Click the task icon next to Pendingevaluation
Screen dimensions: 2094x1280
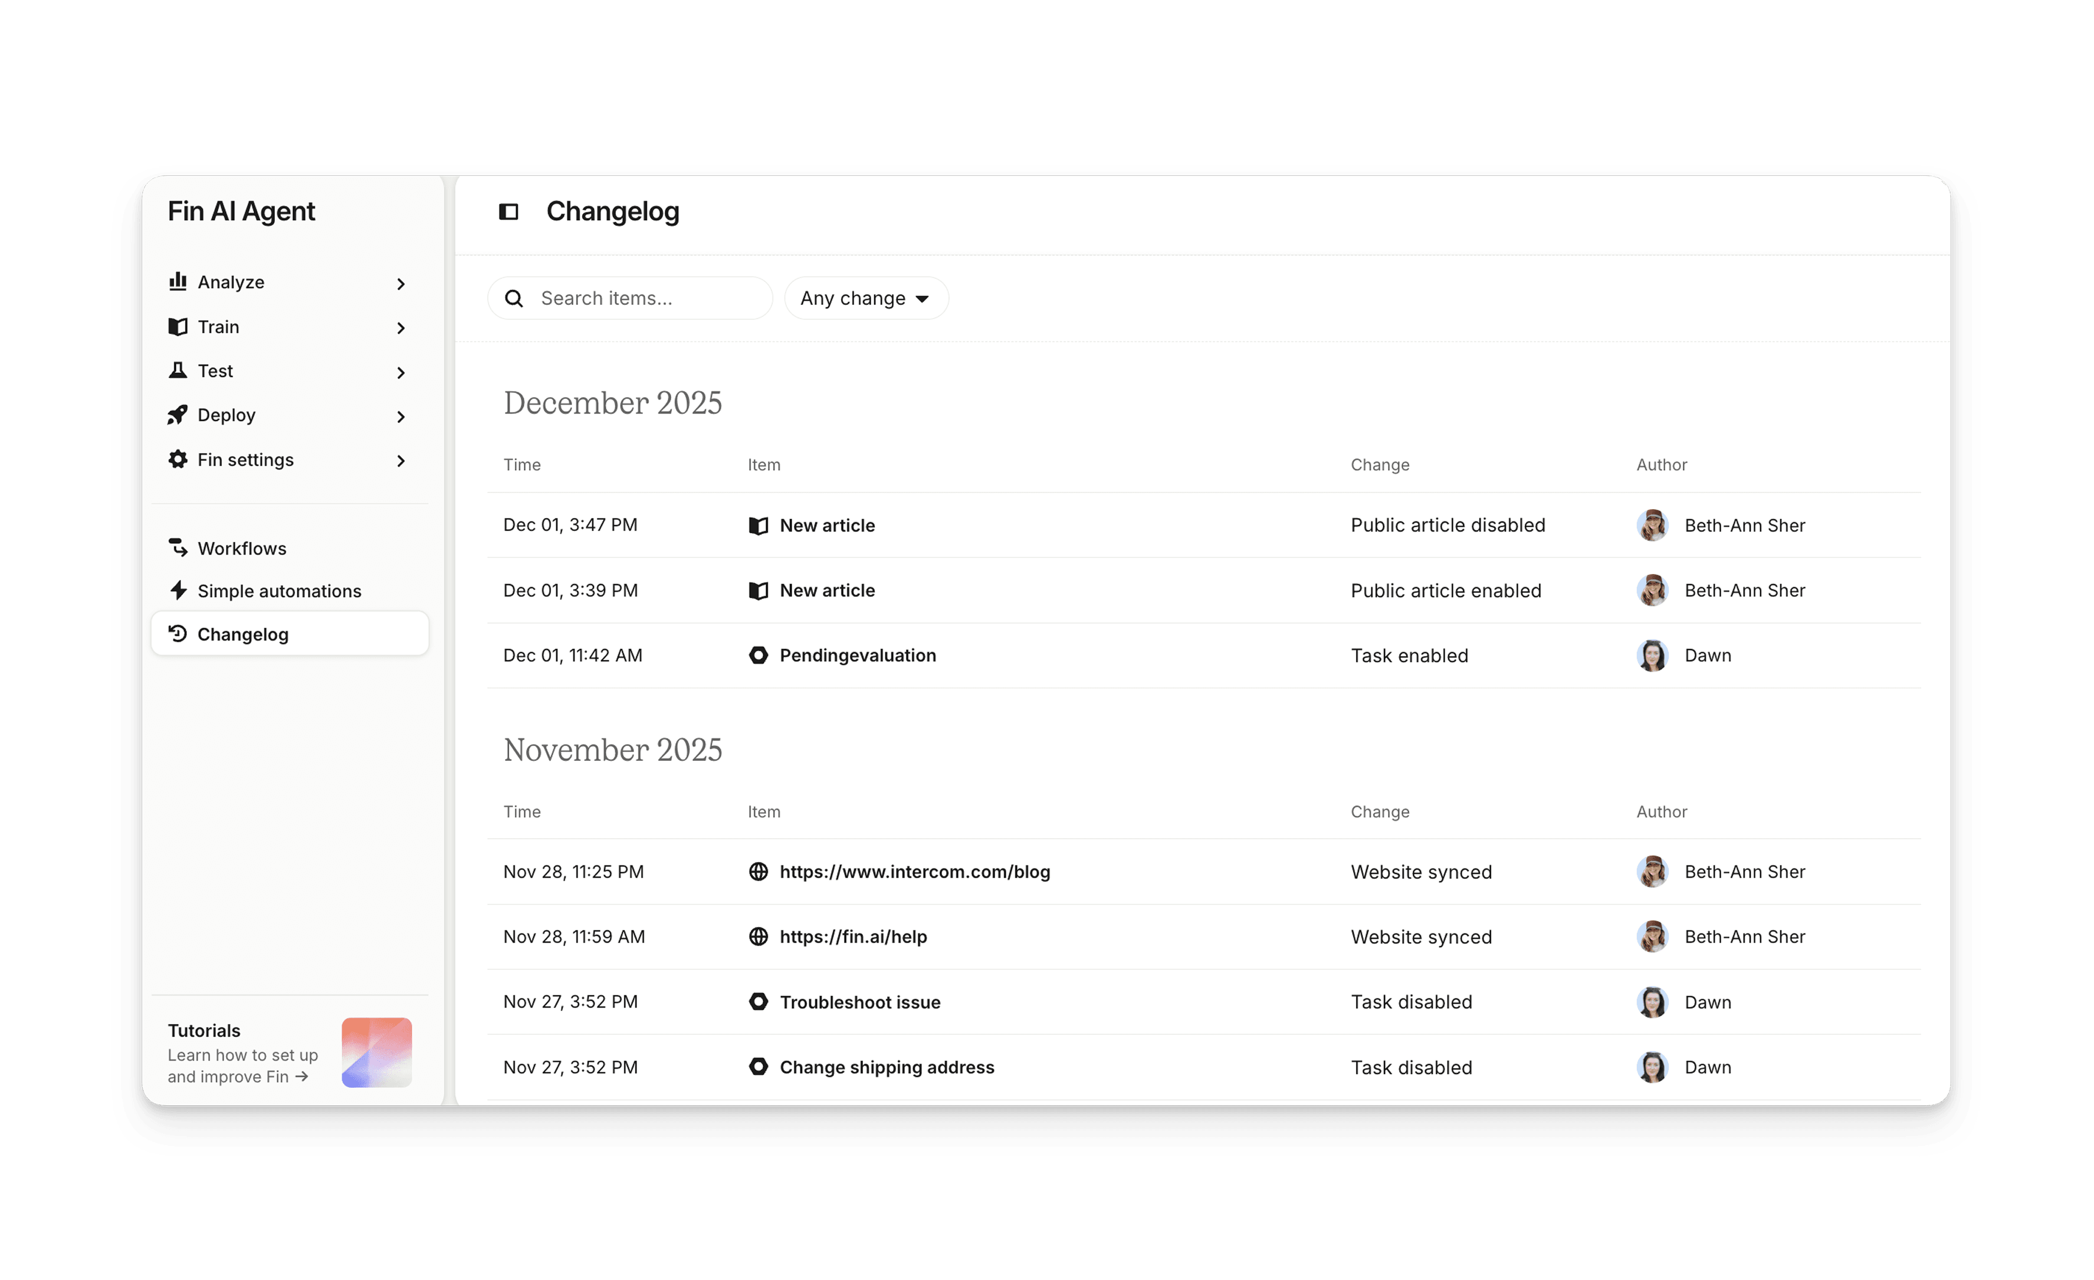pos(758,654)
